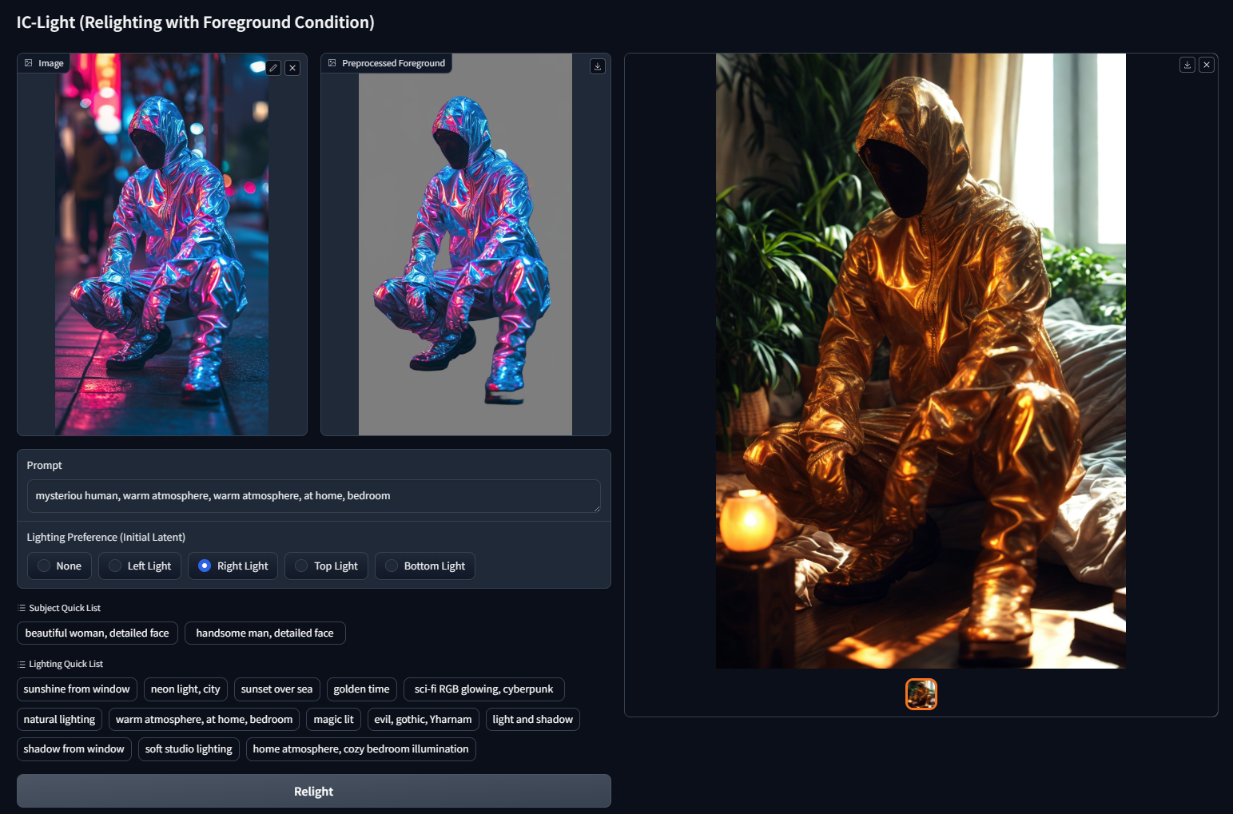Apply 'natural lighting' preset
The image size is (1233, 814).
click(x=60, y=719)
